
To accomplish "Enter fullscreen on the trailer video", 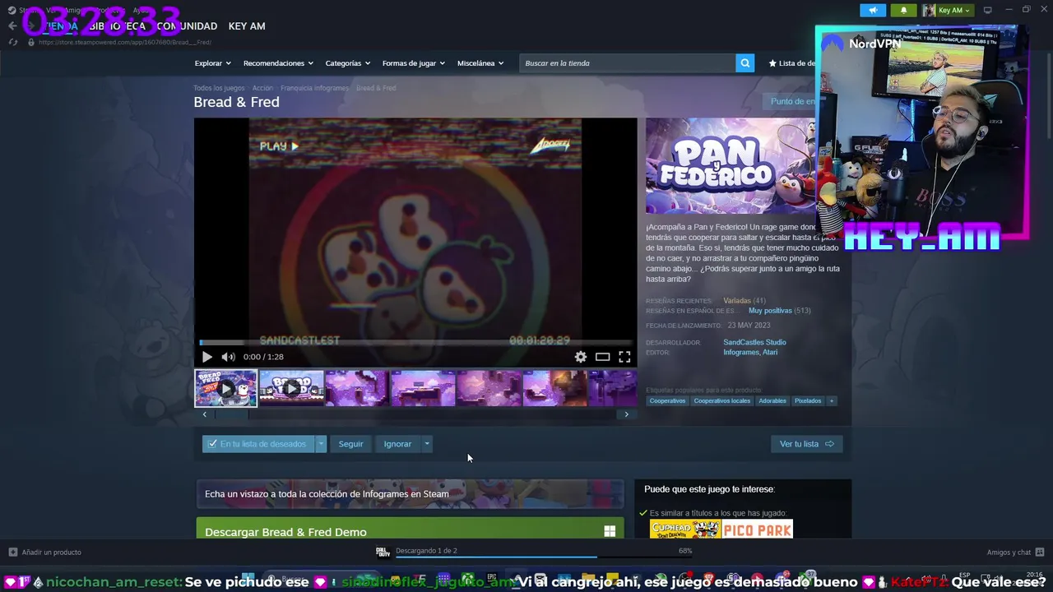I will click(624, 357).
